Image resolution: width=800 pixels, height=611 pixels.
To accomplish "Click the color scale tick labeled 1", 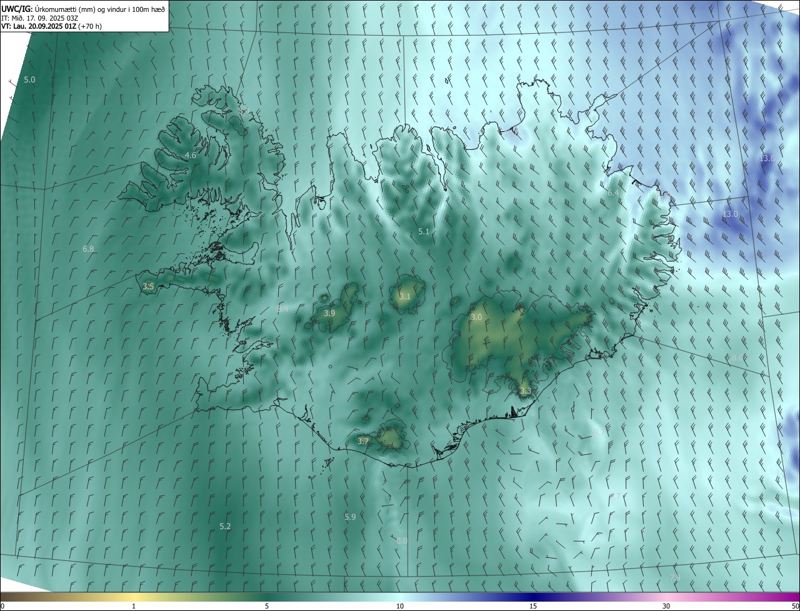I will [x=134, y=607].
